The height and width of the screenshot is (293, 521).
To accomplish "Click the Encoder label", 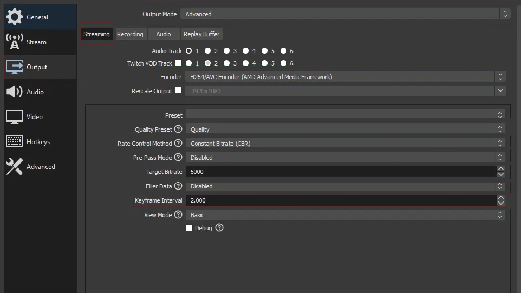I will point(171,77).
